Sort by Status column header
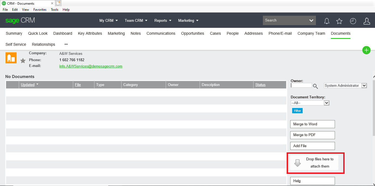Image resolution: width=375 pixels, height=186 pixels. (x=260, y=85)
